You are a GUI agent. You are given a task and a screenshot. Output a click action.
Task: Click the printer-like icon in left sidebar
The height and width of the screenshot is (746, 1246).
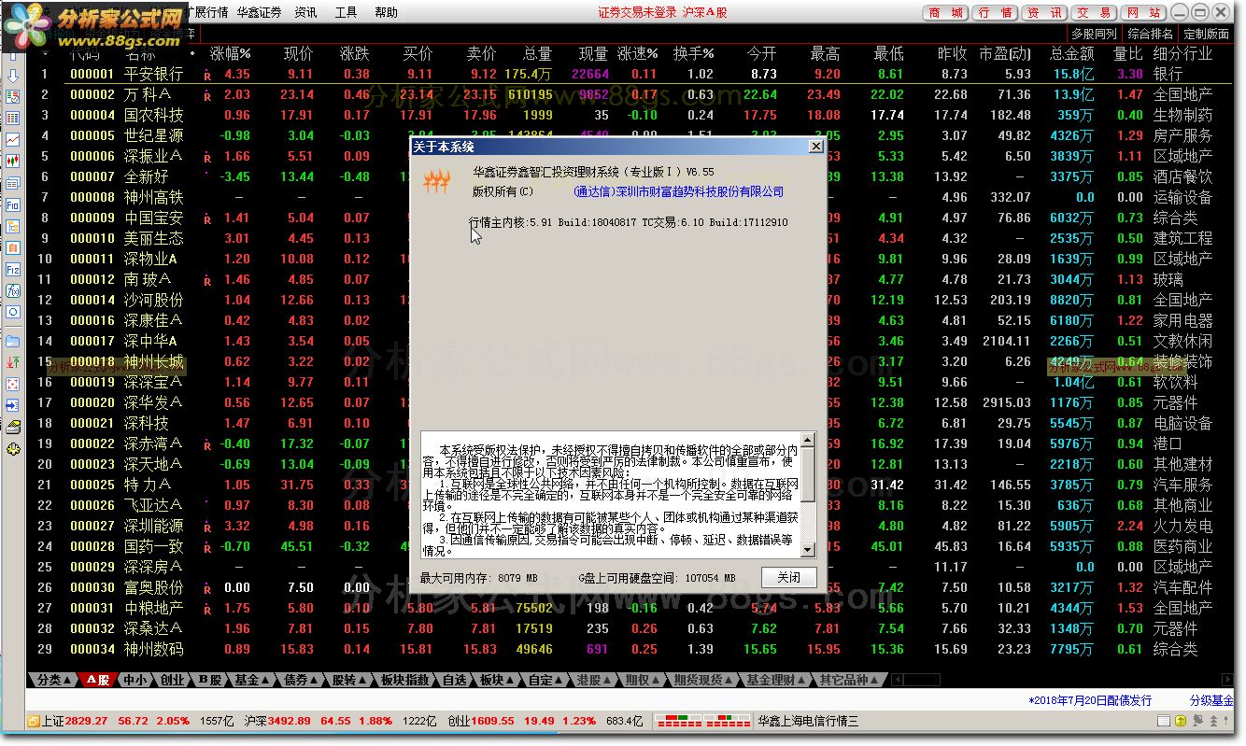click(12, 428)
